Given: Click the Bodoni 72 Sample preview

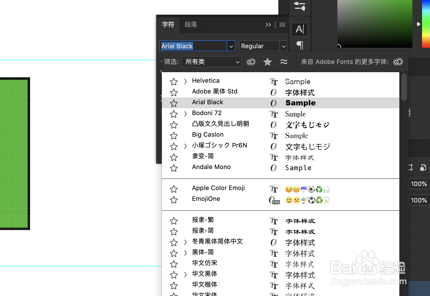Looking at the screenshot, I should point(295,114).
